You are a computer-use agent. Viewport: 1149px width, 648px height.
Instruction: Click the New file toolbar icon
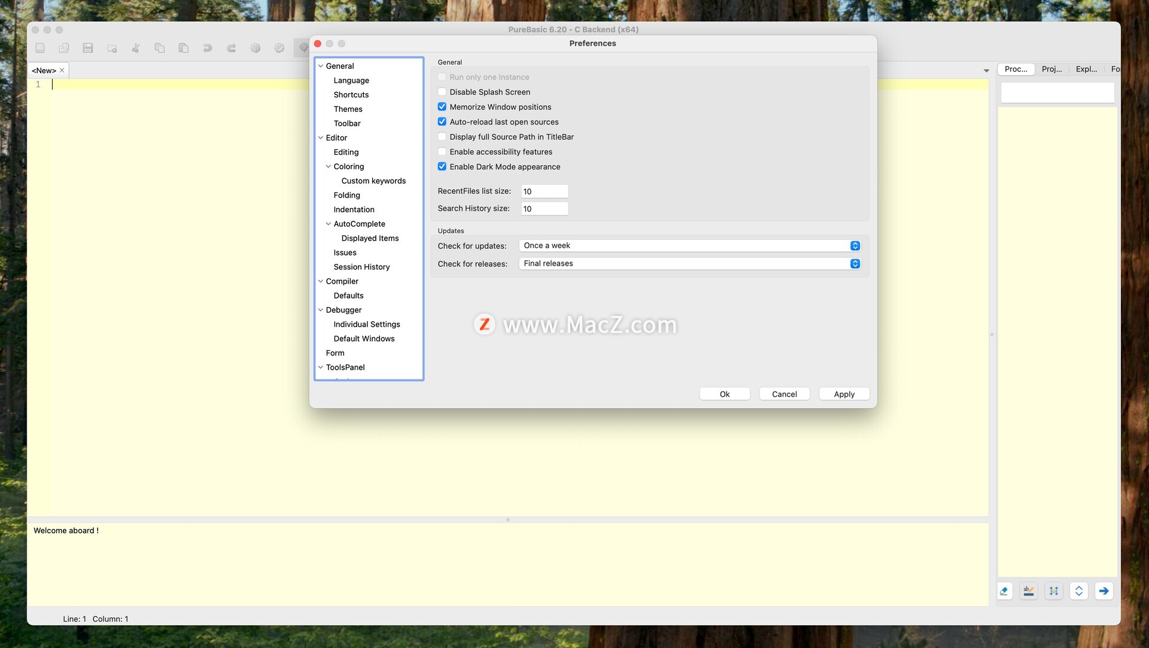[x=40, y=48]
